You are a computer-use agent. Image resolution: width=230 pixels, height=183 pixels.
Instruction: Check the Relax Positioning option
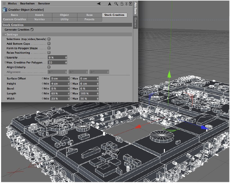coord(49,52)
